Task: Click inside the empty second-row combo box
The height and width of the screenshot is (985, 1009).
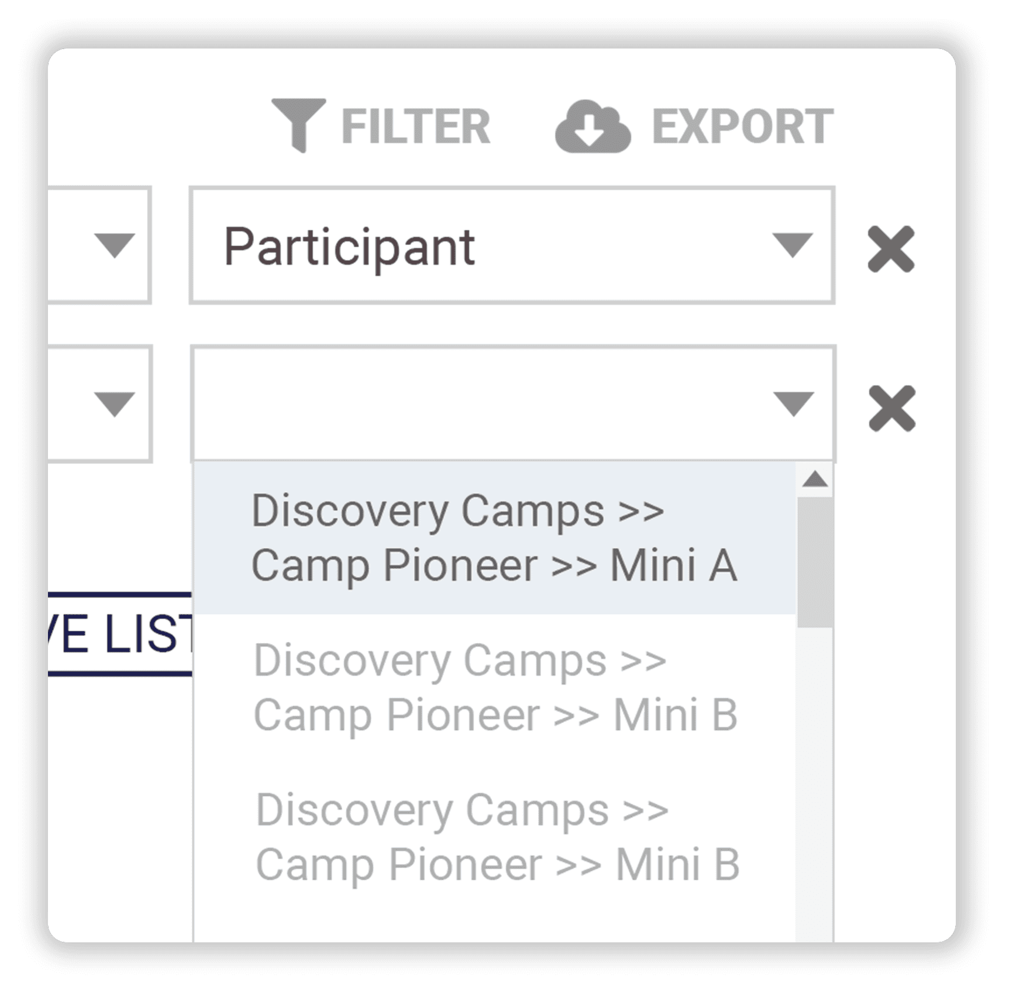Action: pos(480,404)
